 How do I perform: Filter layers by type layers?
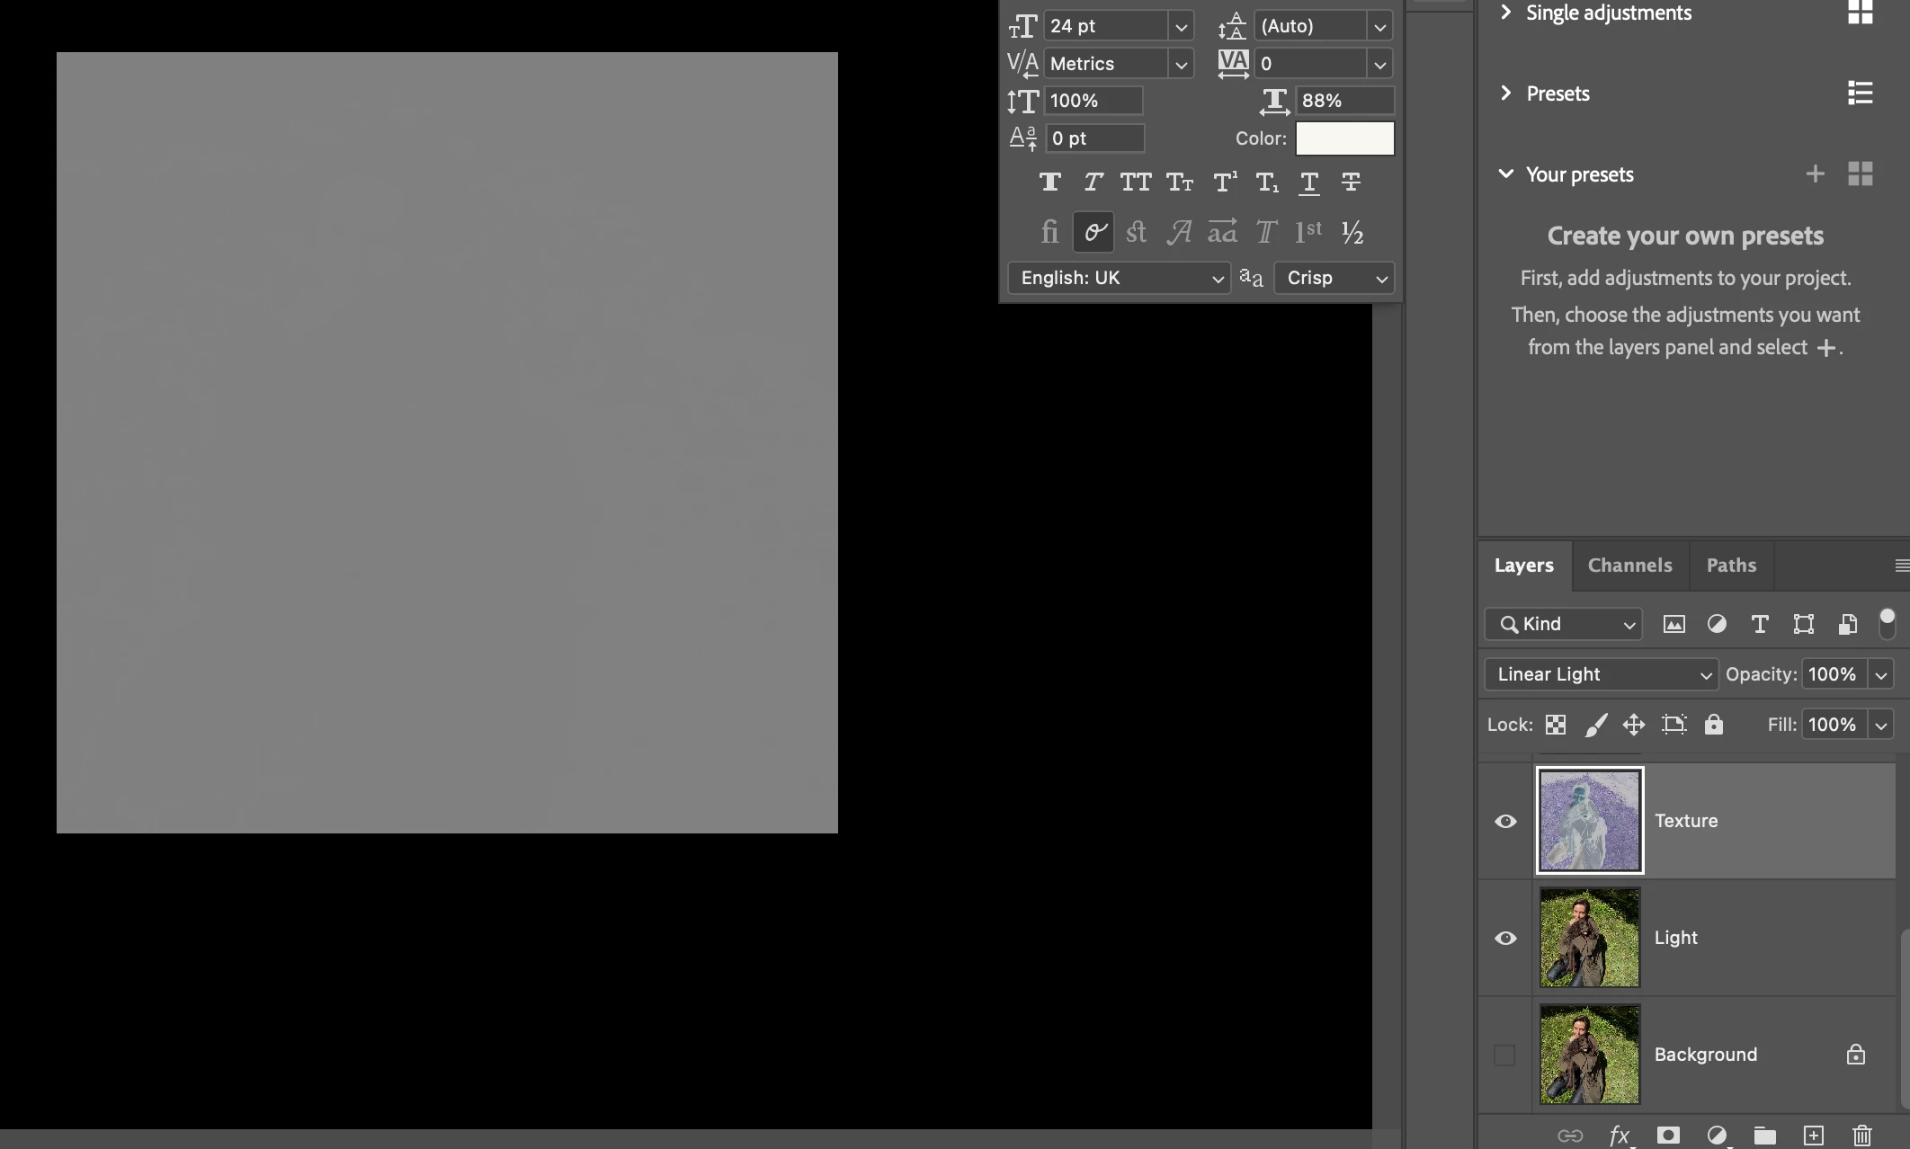point(1760,624)
